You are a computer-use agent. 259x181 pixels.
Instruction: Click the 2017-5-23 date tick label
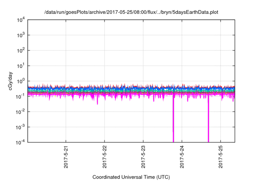coord(143,157)
